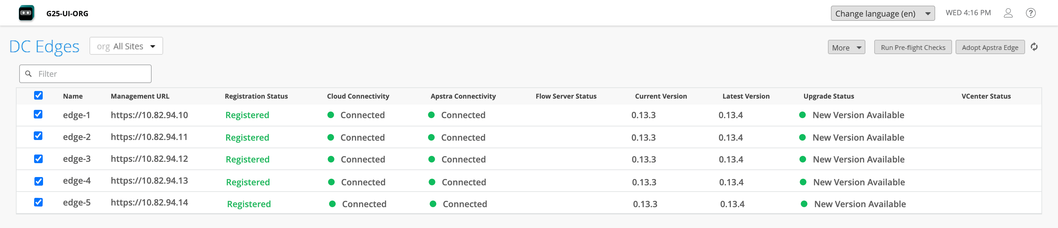Click Adopt Apstra Edge button

[x=990, y=48]
